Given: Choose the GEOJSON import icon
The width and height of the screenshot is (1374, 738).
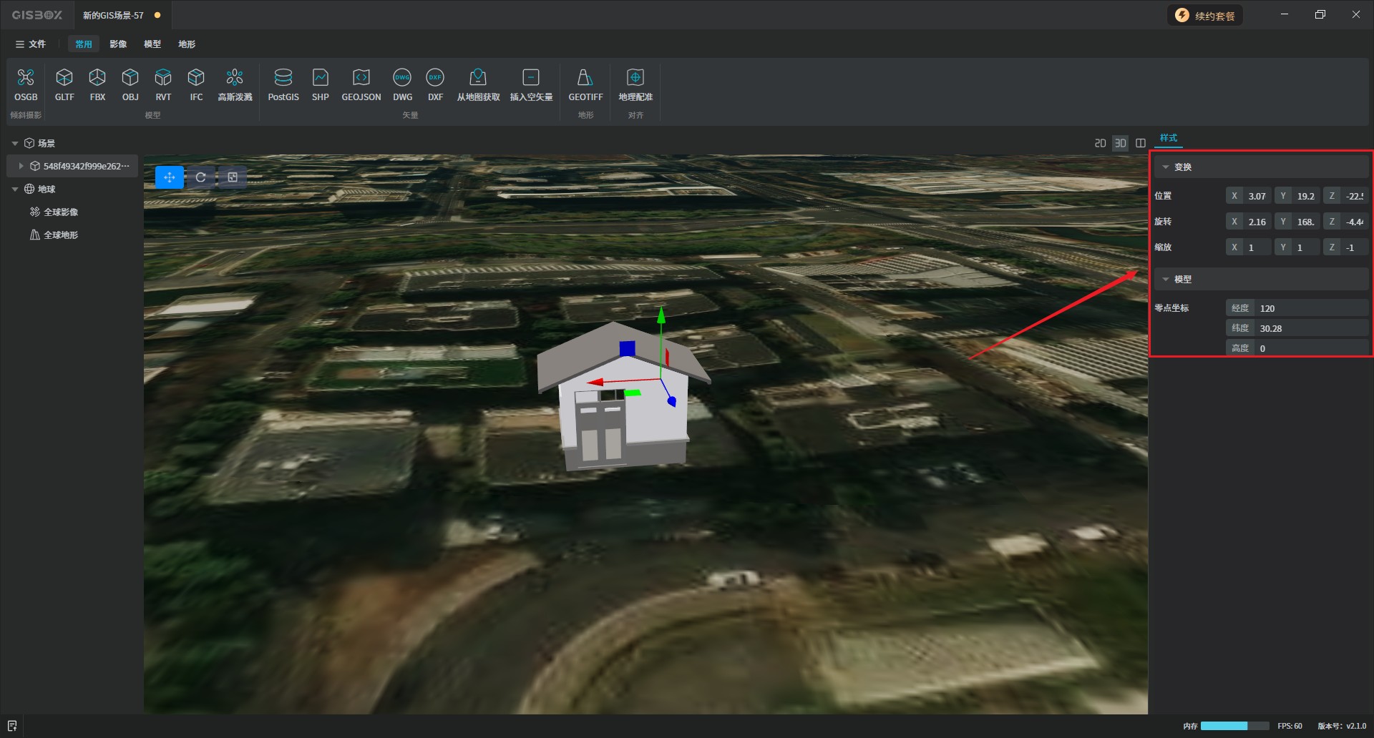Looking at the screenshot, I should click(361, 84).
